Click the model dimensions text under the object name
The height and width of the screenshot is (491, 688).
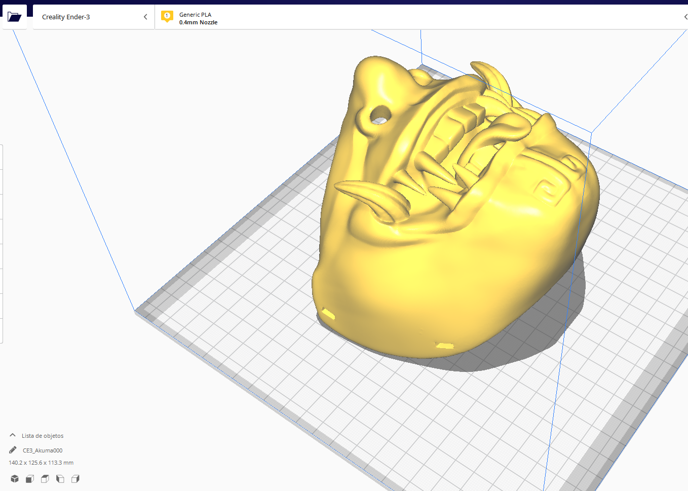tap(41, 463)
